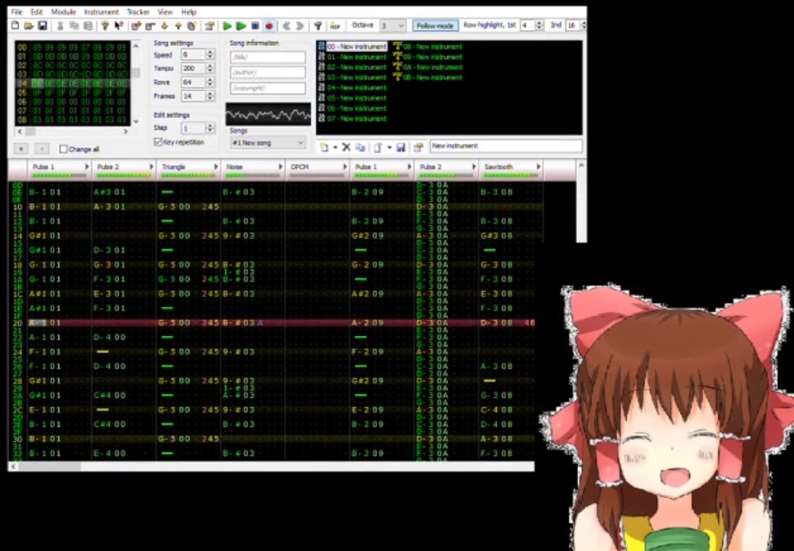Disable Key repetition checkbox
This screenshot has height=551, width=794.
coord(158,142)
